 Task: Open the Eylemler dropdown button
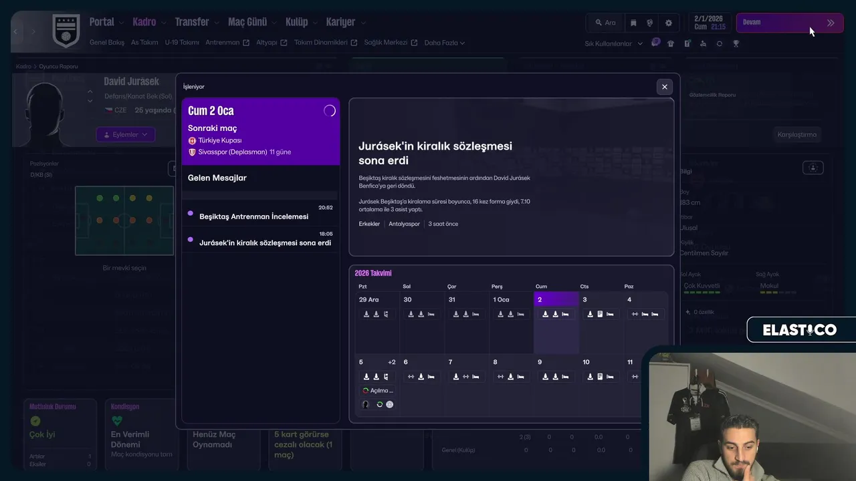point(126,134)
